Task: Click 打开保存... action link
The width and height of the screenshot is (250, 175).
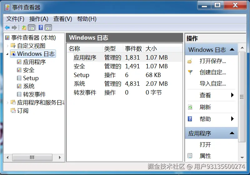Action: [x=213, y=61]
